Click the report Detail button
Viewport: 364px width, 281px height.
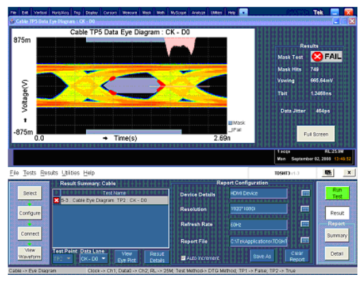[337, 254]
